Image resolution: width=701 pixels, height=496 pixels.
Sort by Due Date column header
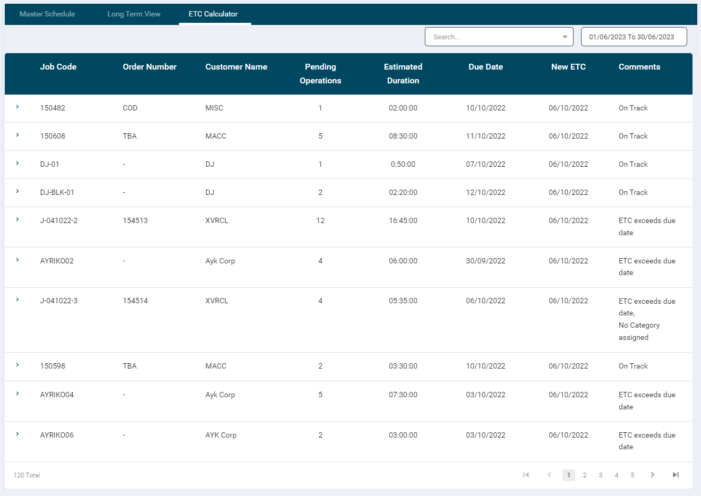tap(485, 67)
